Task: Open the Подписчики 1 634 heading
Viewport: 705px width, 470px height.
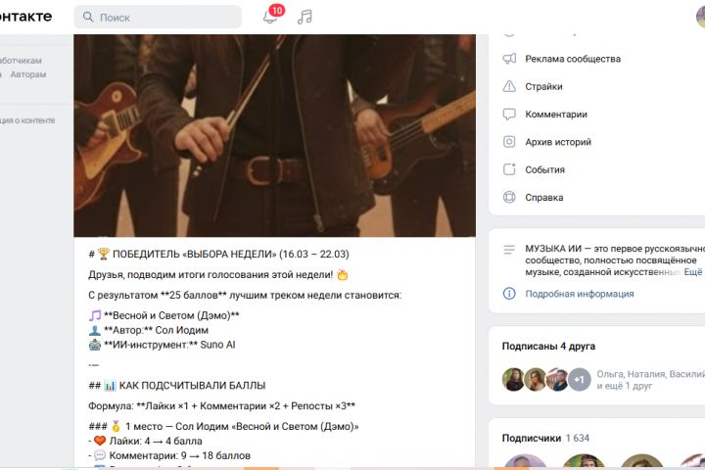Action: point(545,438)
